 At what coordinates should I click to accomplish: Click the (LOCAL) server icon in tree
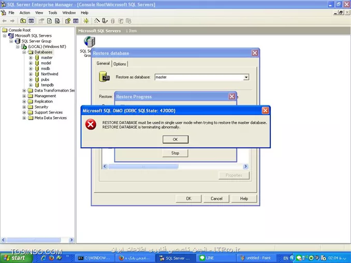point(24,47)
